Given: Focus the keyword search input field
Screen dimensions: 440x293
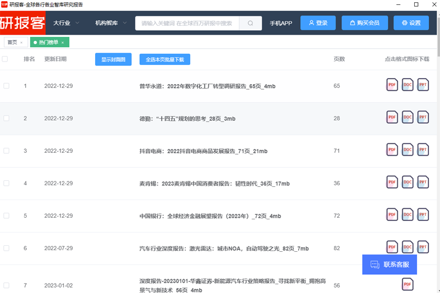Looking at the screenshot, I should point(187,23).
